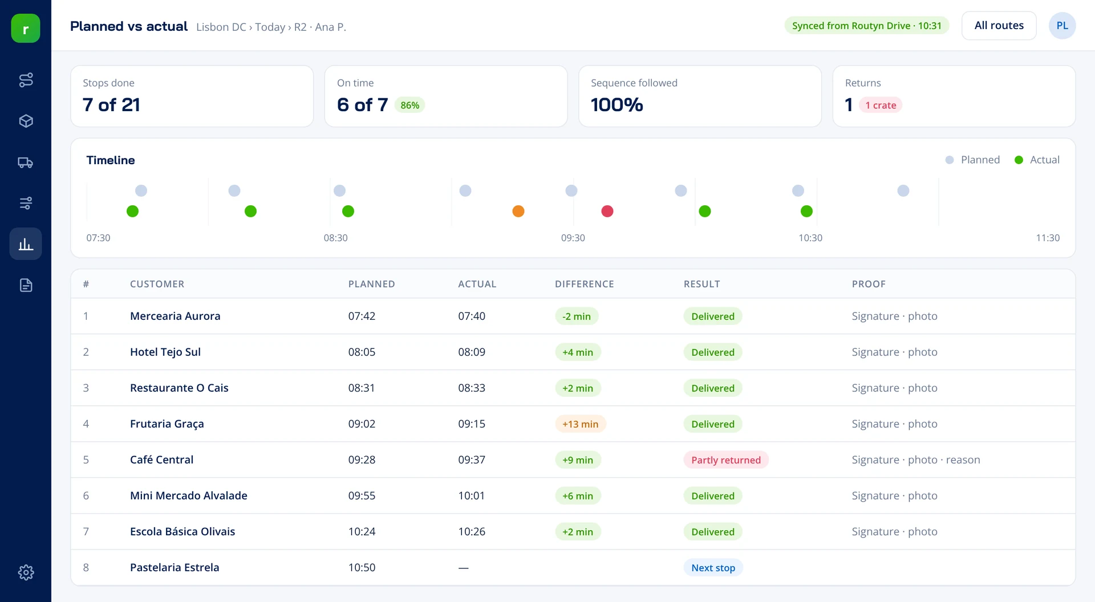Click the last planned marker before 11:30

point(903,190)
